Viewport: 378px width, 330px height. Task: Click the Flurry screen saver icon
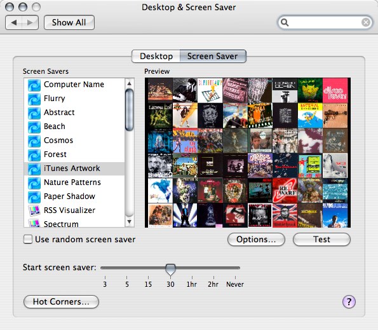click(x=34, y=99)
